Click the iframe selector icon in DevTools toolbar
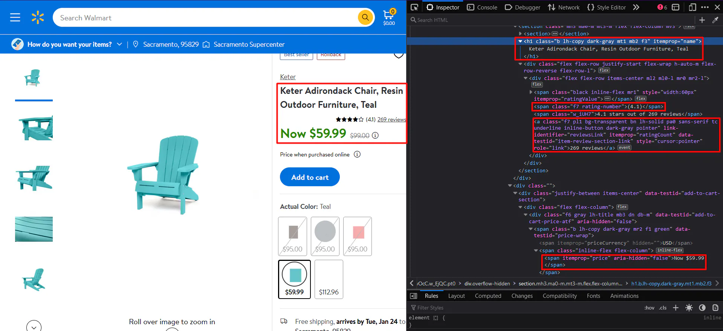This screenshot has width=723, height=331. tap(676, 7)
